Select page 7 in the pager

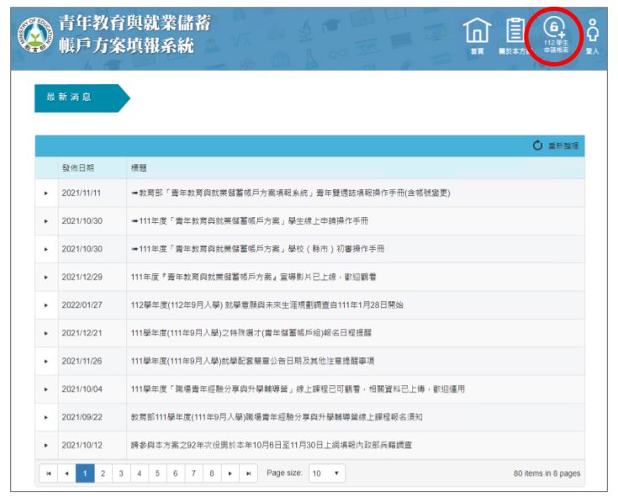pos(193,473)
